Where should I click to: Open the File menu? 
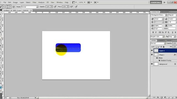click(5, 2)
